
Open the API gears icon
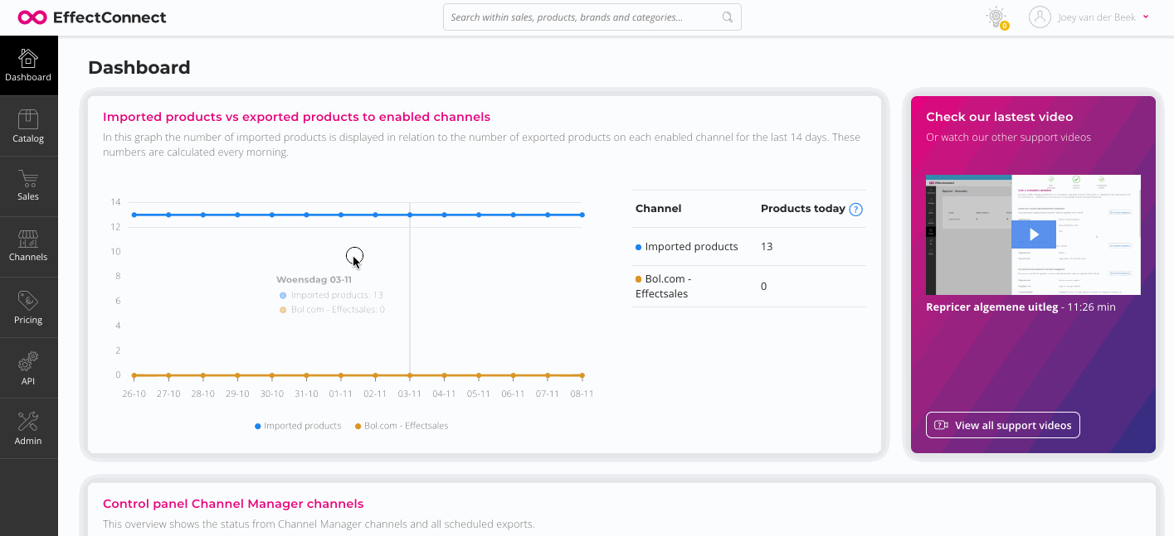coord(28,362)
